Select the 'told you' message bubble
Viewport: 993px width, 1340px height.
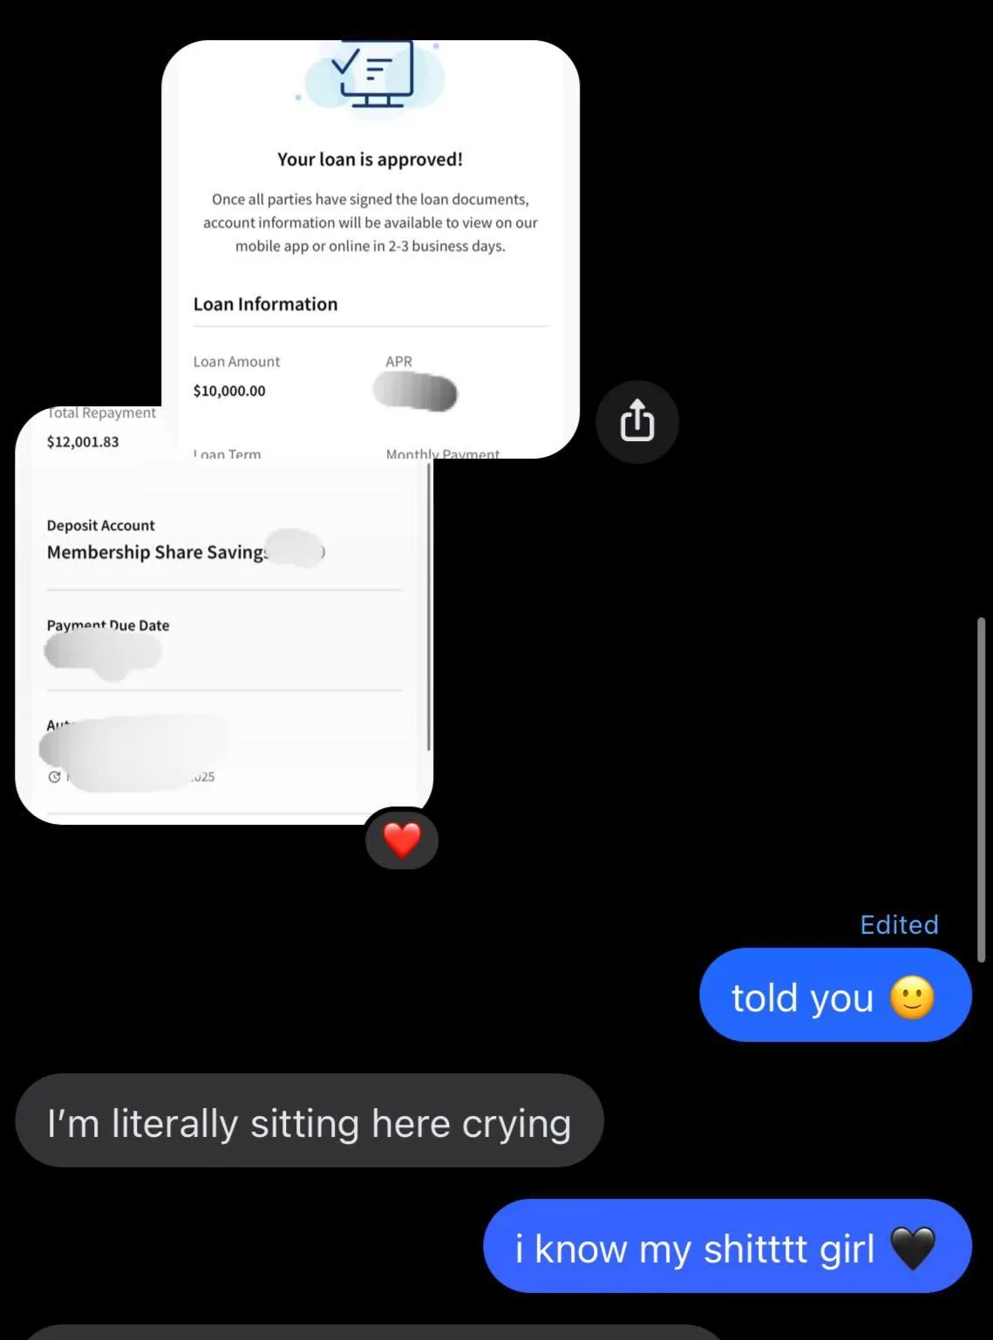tap(835, 996)
